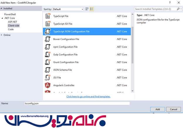
Task: Select the 'npm Configuration File' name
Action: 65,47
